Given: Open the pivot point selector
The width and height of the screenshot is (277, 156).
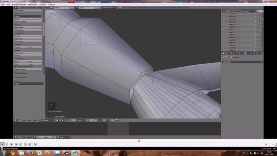Looking at the screenshot, I should click(x=63, y=120).
